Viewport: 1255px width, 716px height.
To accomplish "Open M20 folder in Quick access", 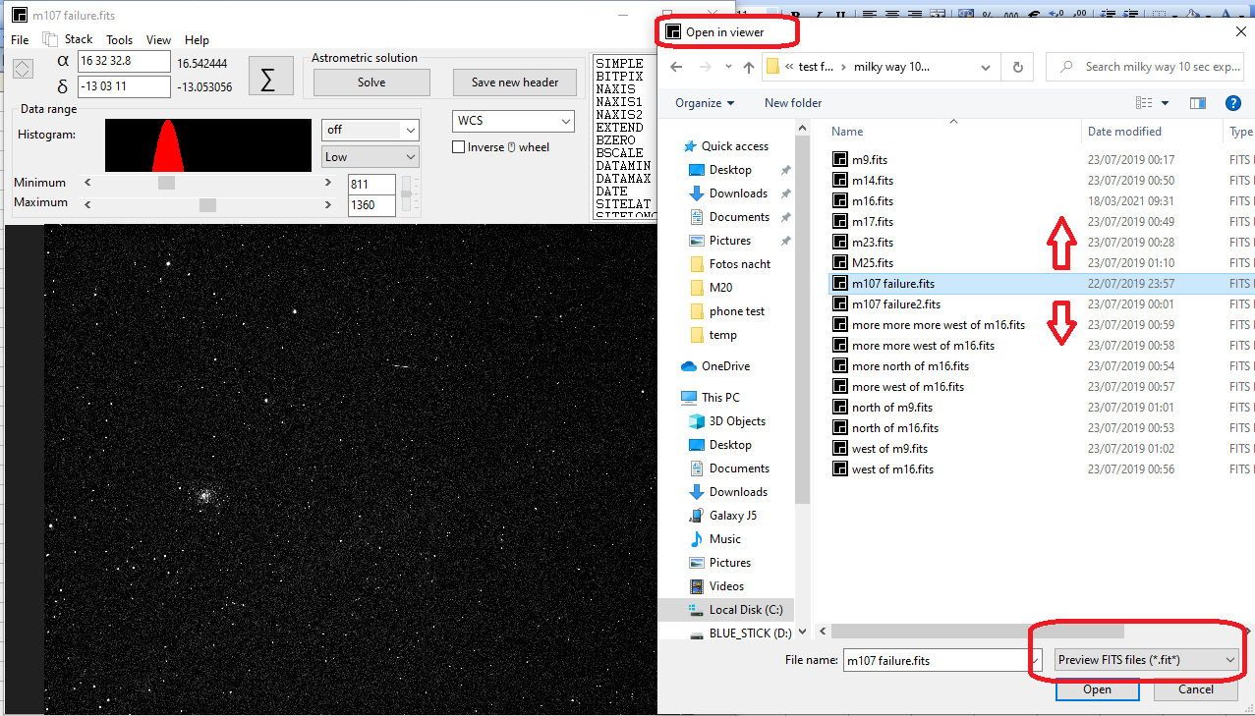I will pos(720,287).
